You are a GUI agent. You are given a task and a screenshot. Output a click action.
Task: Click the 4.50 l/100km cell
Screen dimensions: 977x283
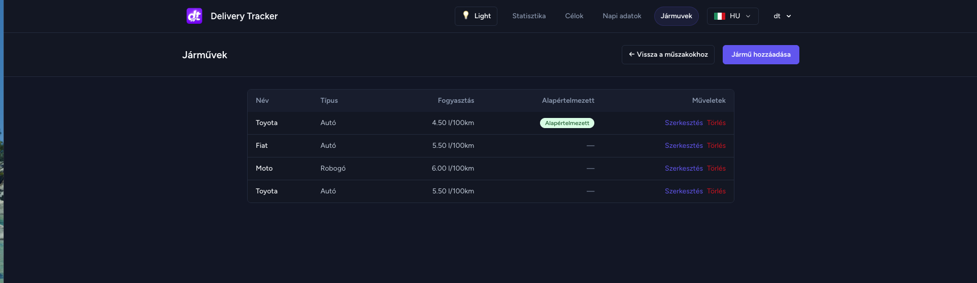click(453, 123)
